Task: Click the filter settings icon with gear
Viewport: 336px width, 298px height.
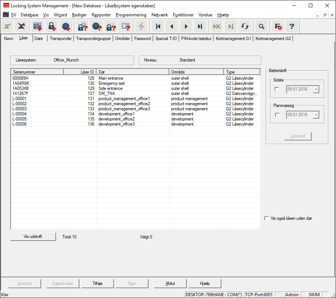Action: click(278, 26)
